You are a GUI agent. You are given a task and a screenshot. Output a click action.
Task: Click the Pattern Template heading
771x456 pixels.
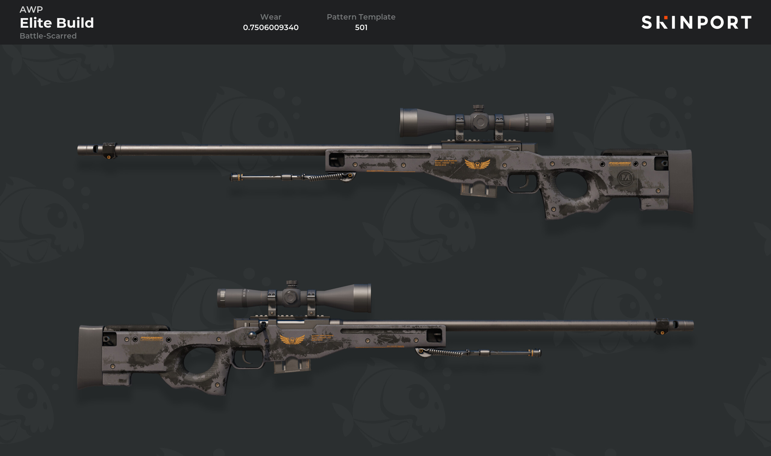(x=361, y=17)
